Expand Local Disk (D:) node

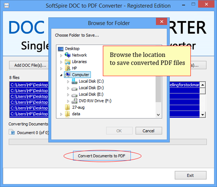(68, 88)
